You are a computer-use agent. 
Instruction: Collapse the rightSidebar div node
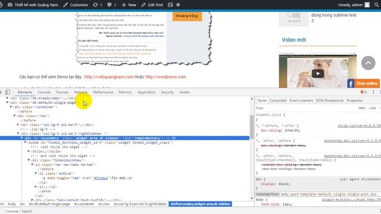[18, 133]
